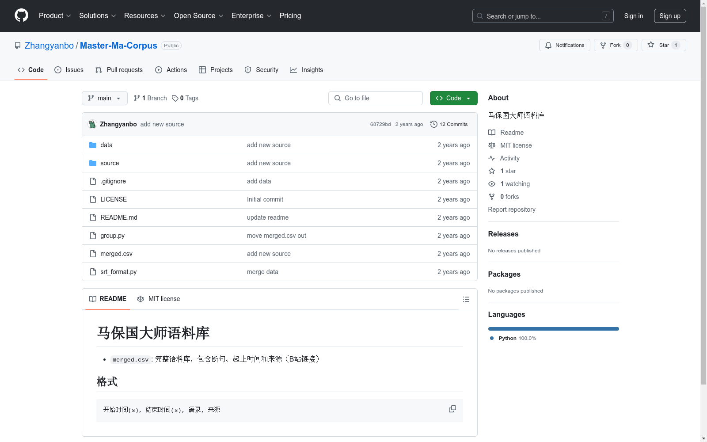Focus the Search or jump to field
Screen dimensions: 707x442
543,16
